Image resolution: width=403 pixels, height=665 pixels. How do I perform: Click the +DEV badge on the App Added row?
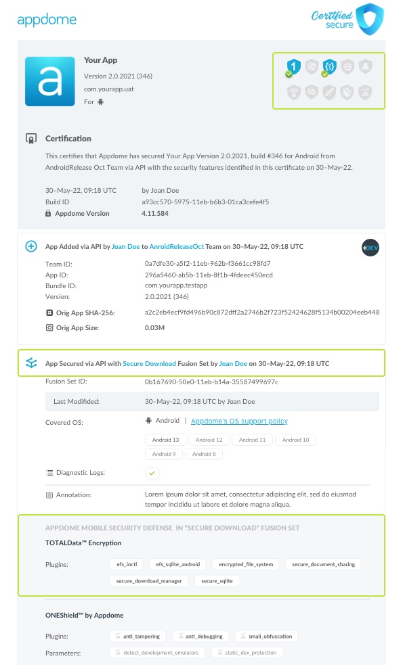coord(370,248)
